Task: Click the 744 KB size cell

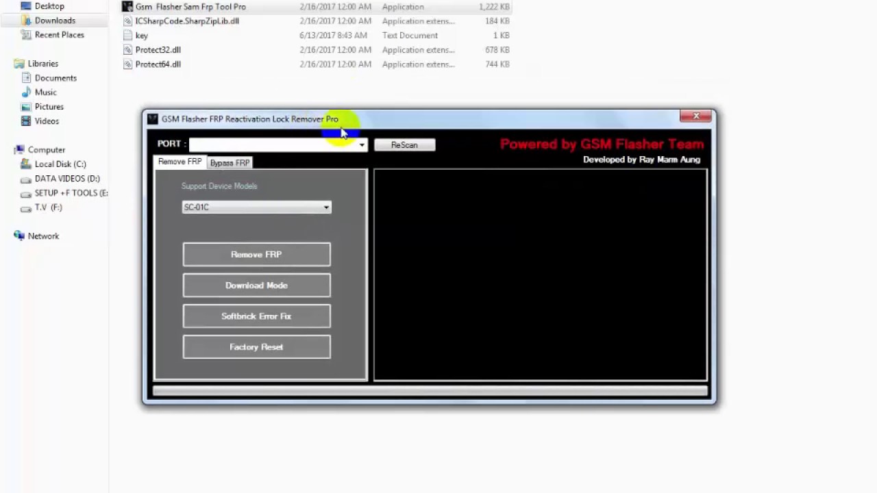Action: 497,64
